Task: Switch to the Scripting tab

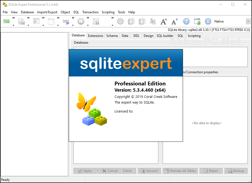Action: (194, 36)
